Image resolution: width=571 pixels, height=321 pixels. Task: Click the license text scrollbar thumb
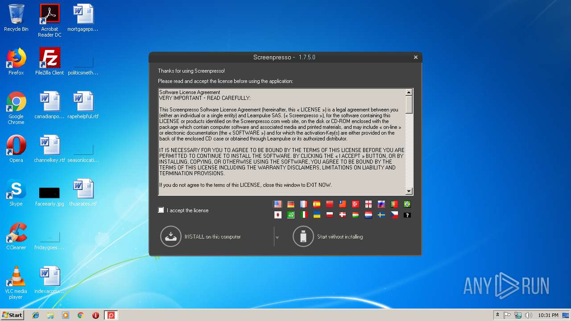[x=409, y=105]
